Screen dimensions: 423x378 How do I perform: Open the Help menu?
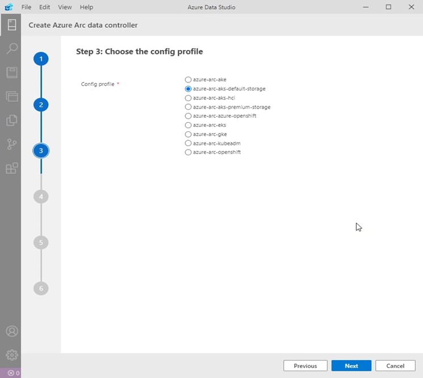coord(86,7)
